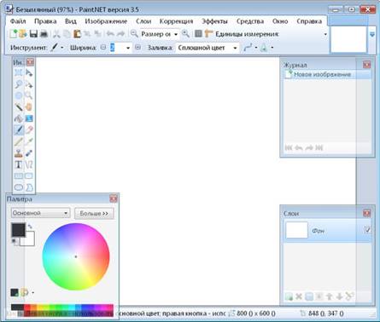This screenshot has width=380, height=322.
Task: Toggle visibility checkbox of Фон layer
Action: [x=367, y=229]
